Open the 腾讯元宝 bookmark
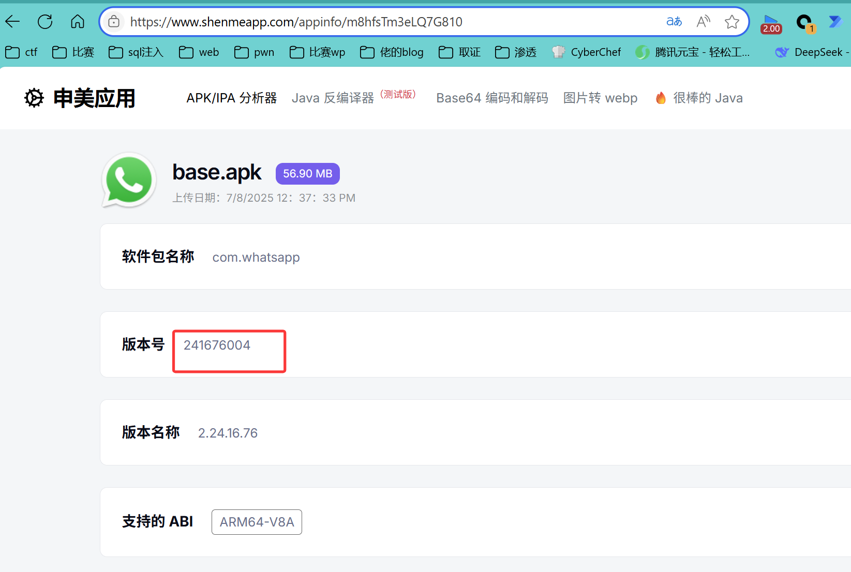The height and width of the screenshot is (572, 851). [693, 52]
